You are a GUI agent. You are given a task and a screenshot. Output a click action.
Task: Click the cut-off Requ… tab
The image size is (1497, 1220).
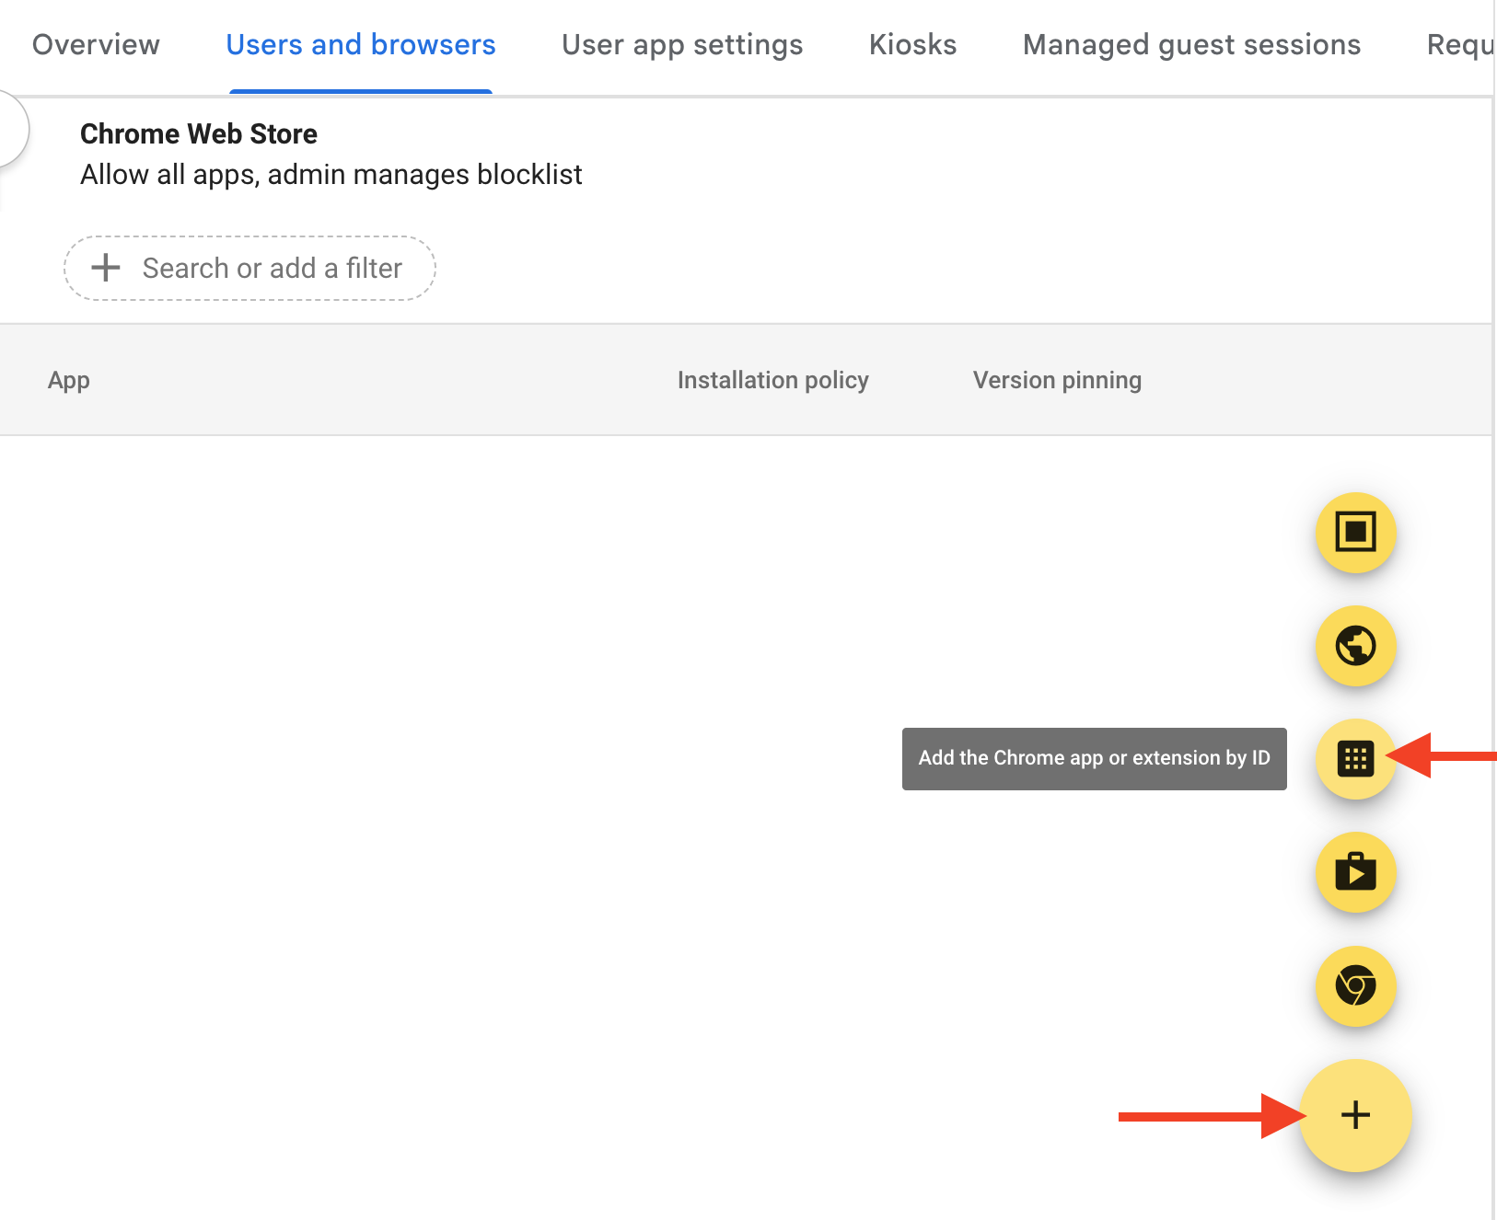tap(1458, 45)
